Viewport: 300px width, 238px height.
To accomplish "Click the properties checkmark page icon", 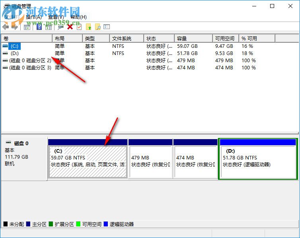I will point(79,27).
